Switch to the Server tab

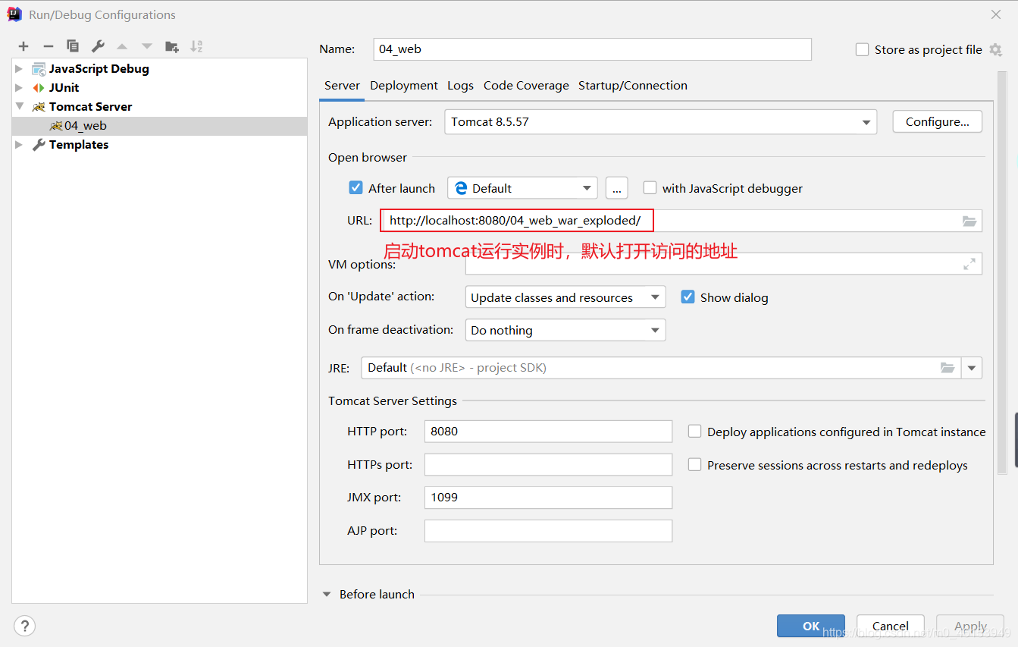click(x=342, y=86)
